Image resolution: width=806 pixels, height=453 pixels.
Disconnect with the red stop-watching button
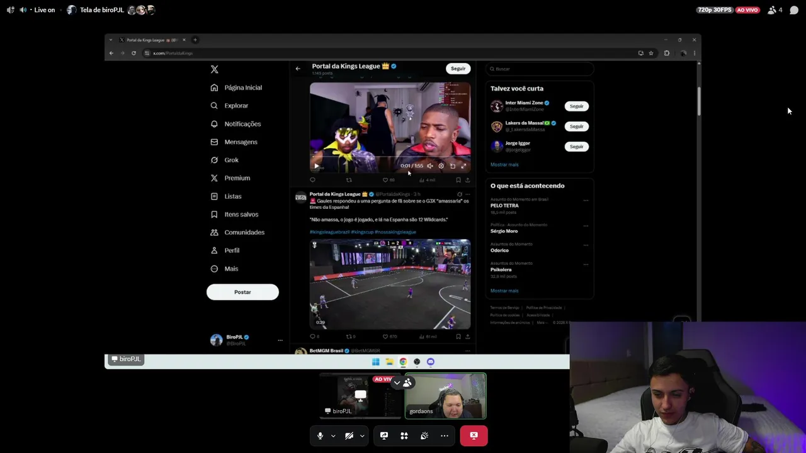coord(474,435)
